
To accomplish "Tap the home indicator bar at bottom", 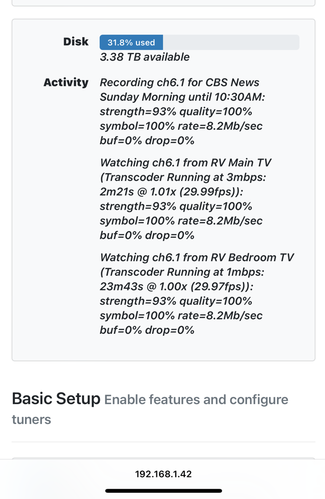I will coord(163,491).
